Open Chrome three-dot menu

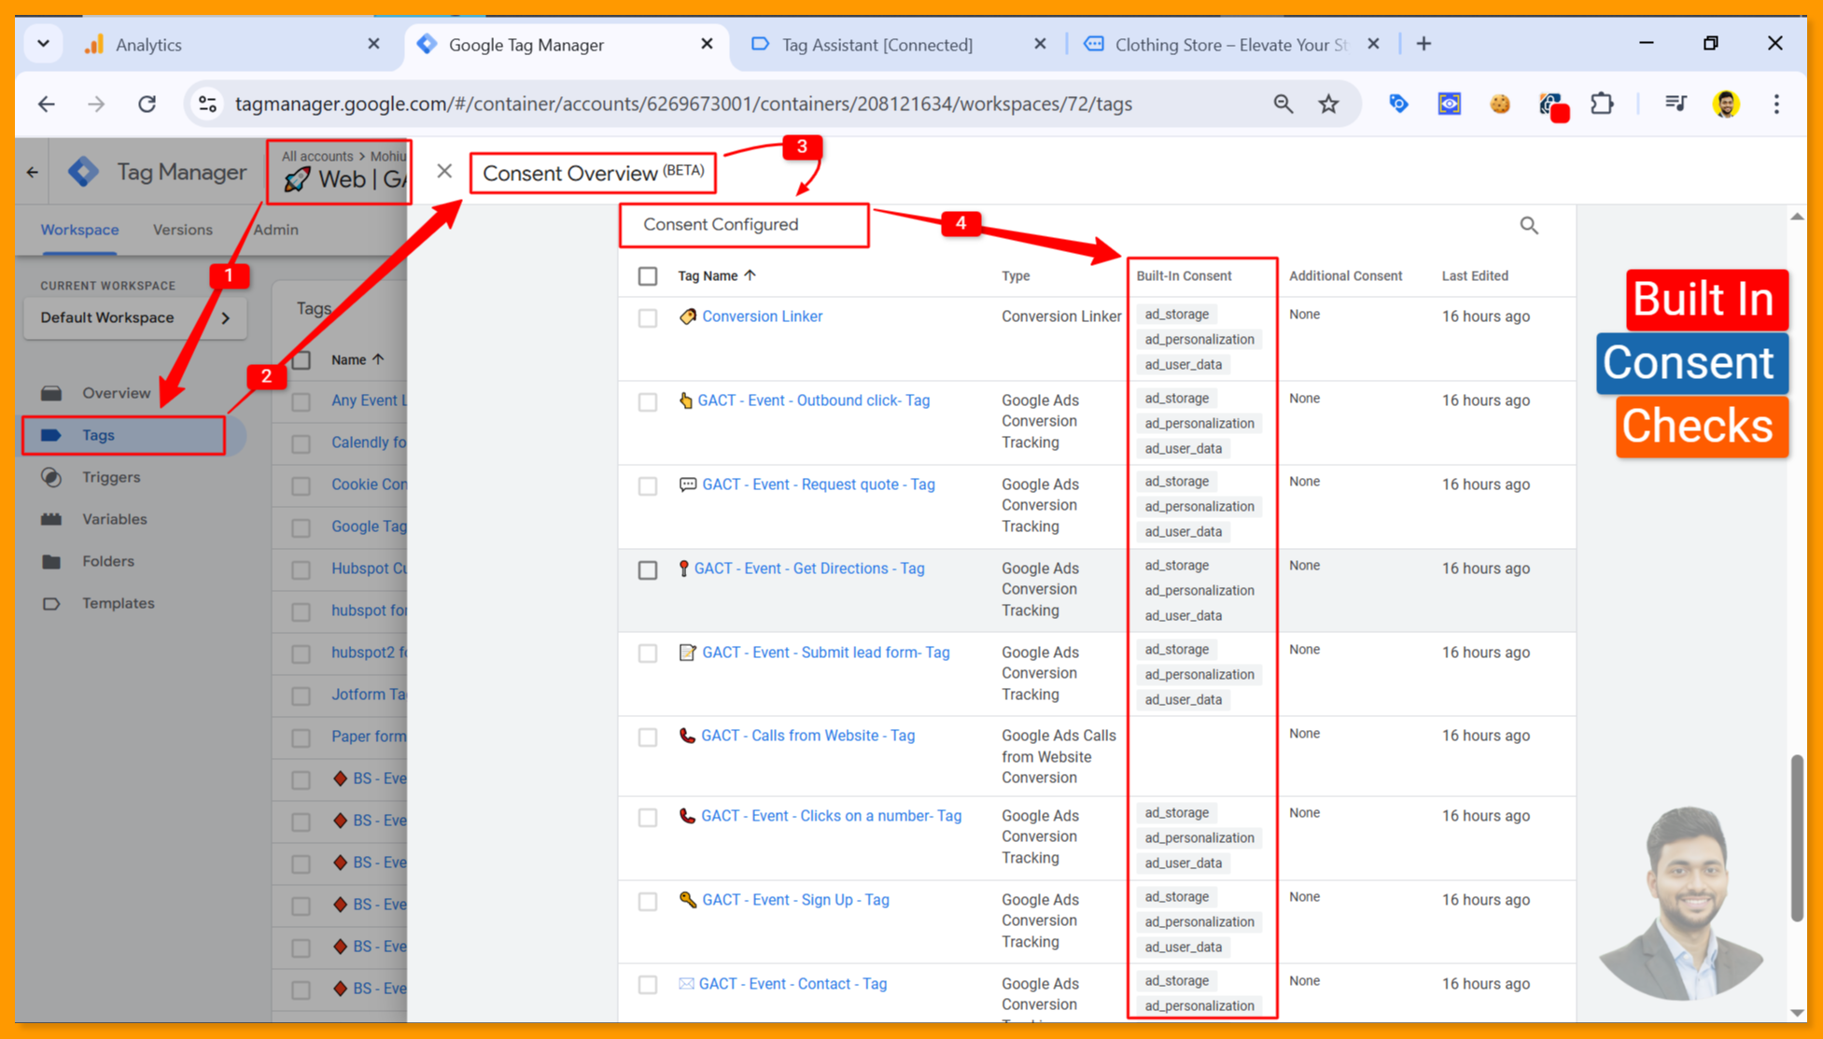pyautogui.click(x=1775, y=104)
